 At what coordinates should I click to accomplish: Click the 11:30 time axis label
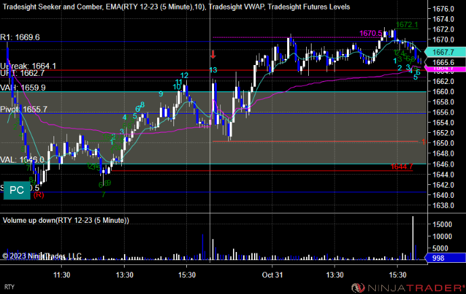pos(62,275)
